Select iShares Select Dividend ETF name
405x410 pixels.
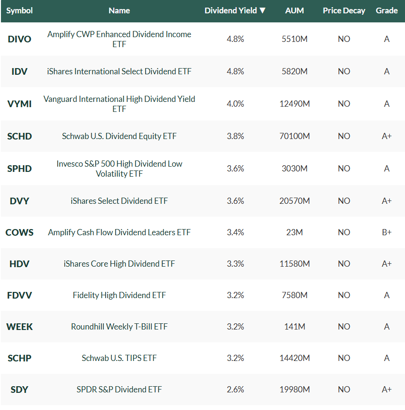tap(119, 201)
